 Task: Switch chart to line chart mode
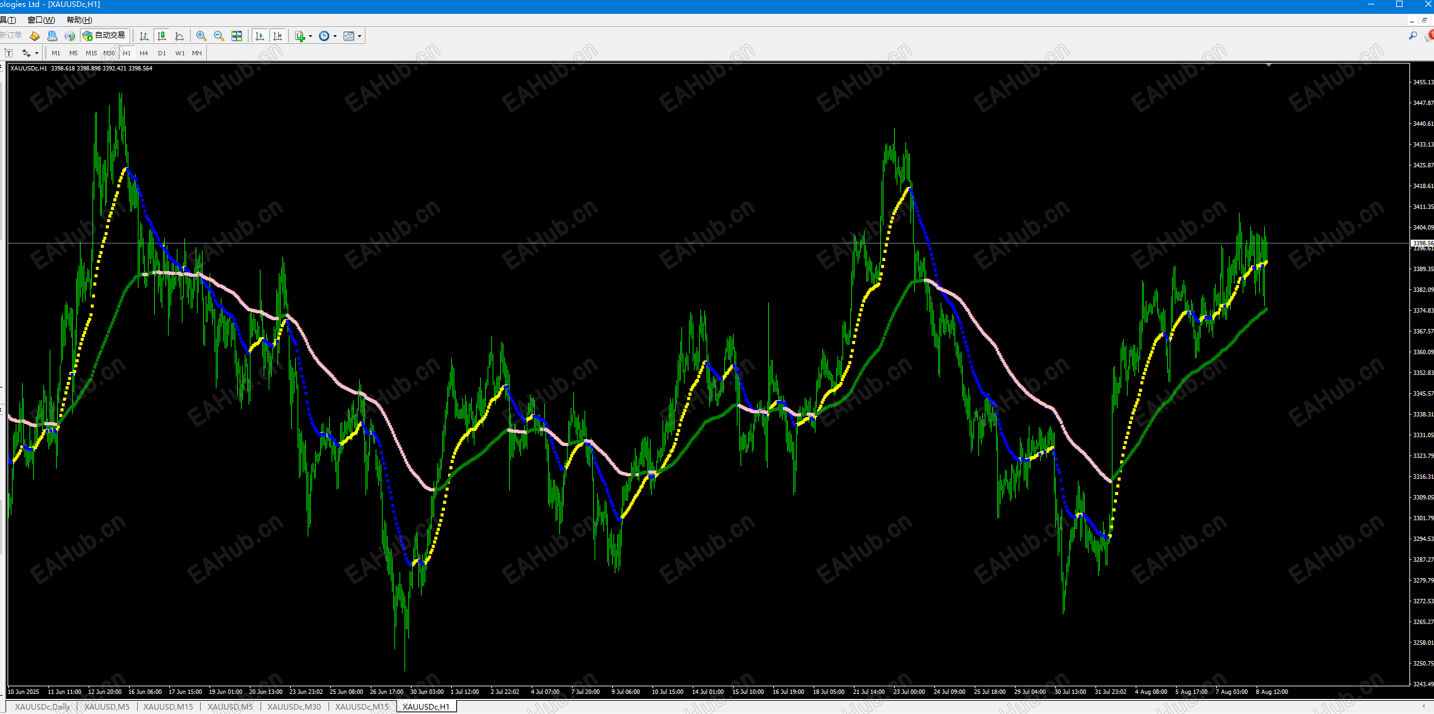pyautogui.click(x=179, y=36)
